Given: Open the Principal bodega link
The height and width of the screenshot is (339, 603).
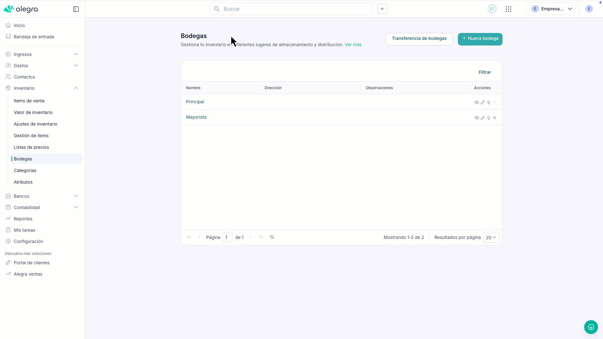Looking at the screenshot, I should [x=195, y=102].
